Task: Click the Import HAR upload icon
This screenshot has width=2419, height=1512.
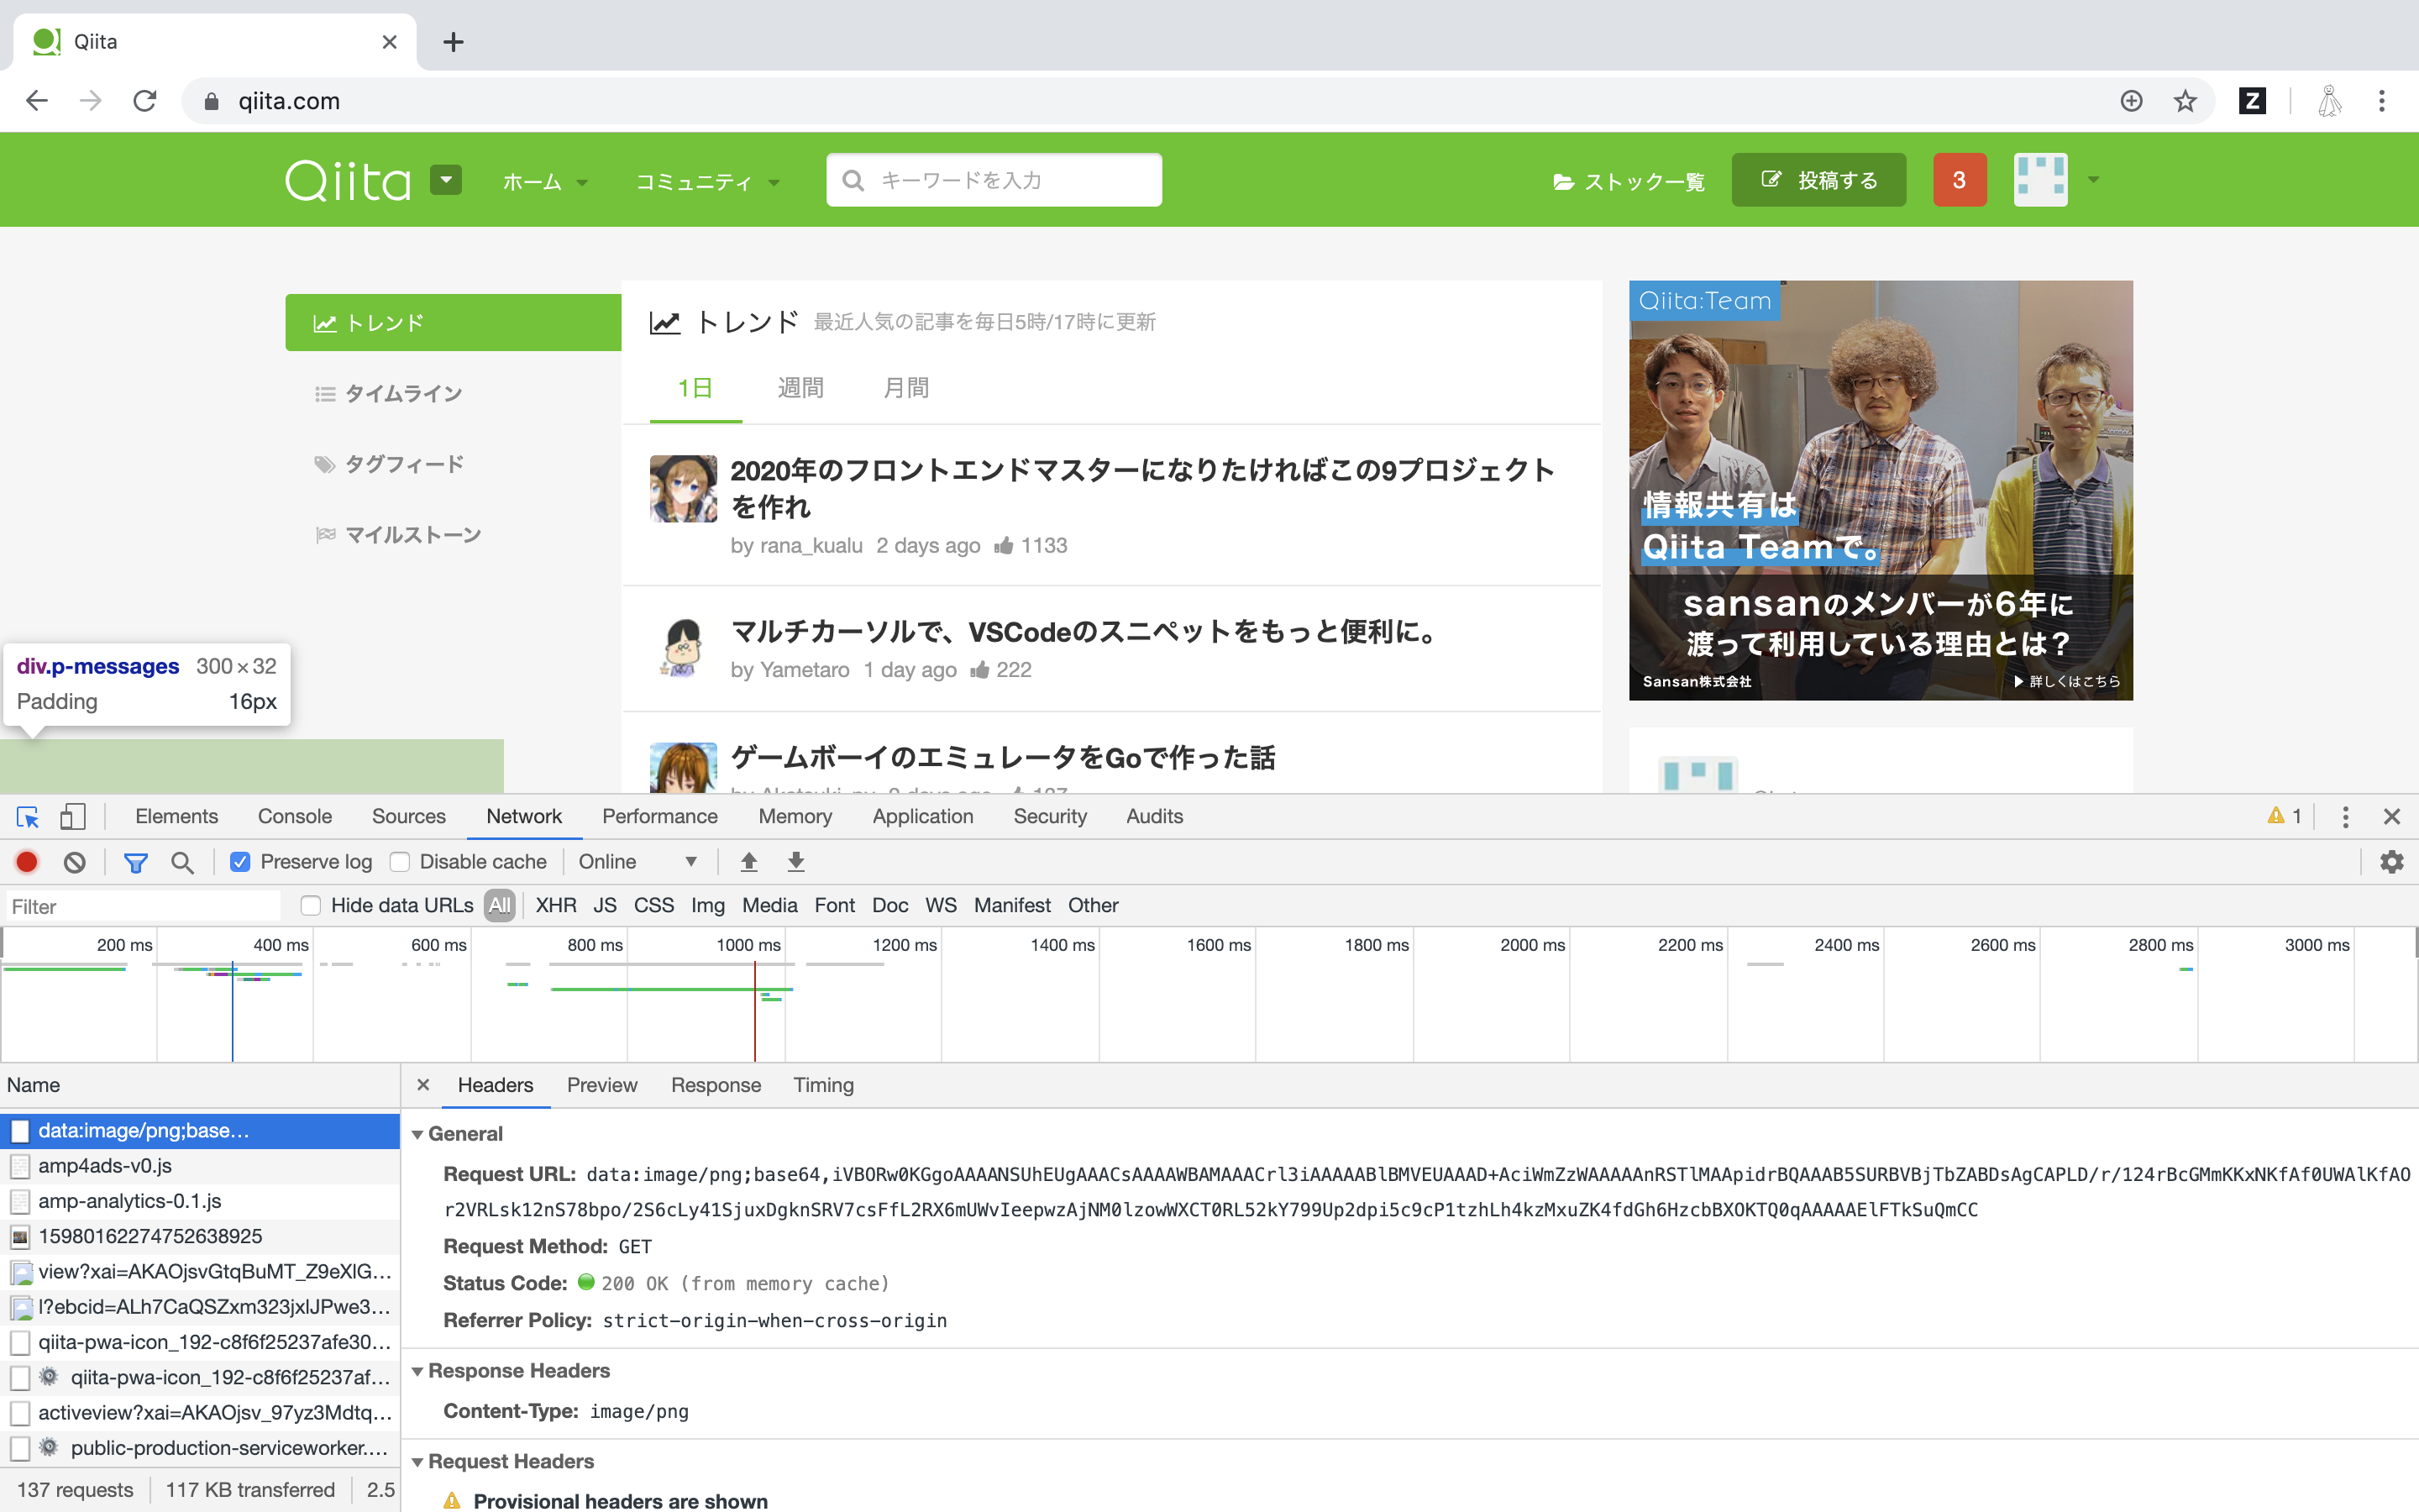Action: pyautogui.click(x=748, y=862)
